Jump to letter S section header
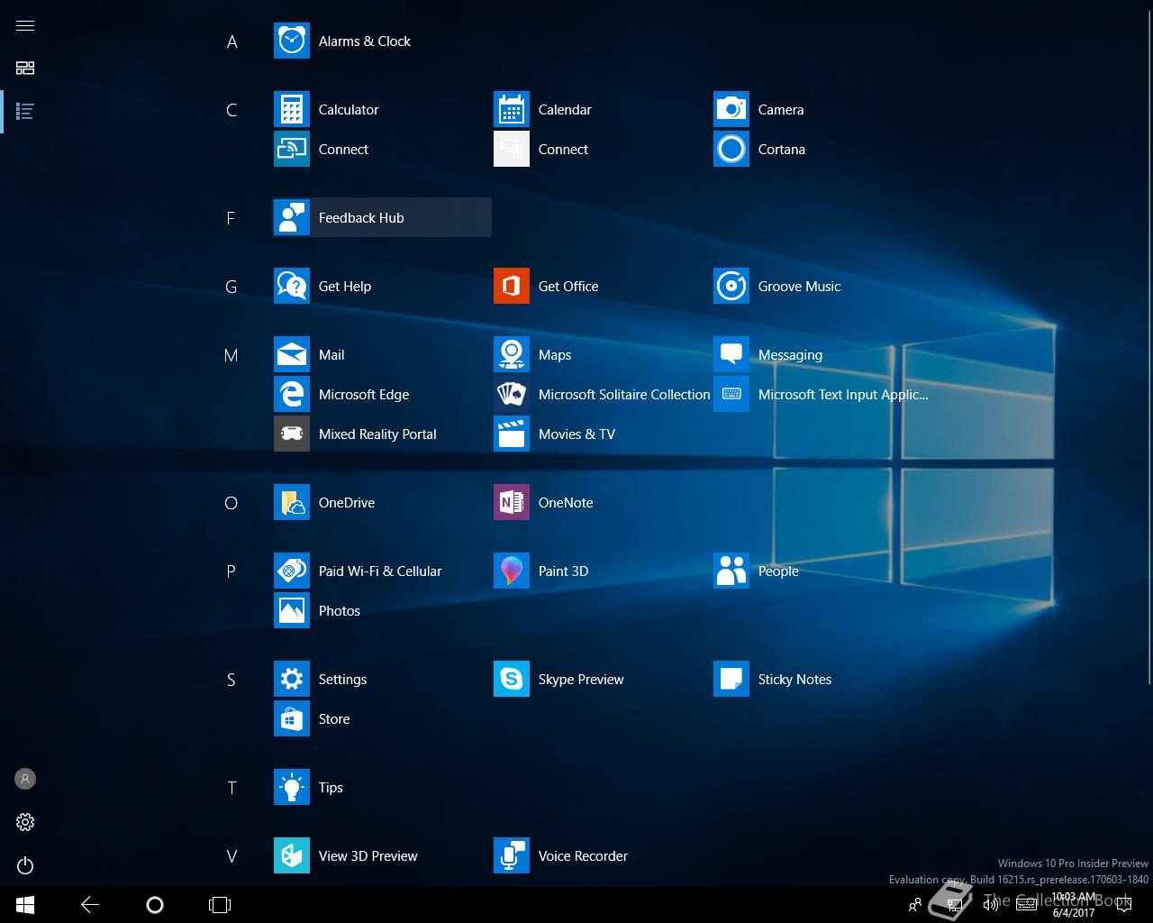The height and width of the screenshot is (923, 1153). click(232, 680)
